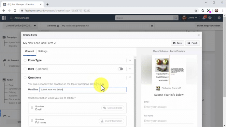The image size is (226, 127).
Task: Close the Create Form dialog
Action: [199, 35]
